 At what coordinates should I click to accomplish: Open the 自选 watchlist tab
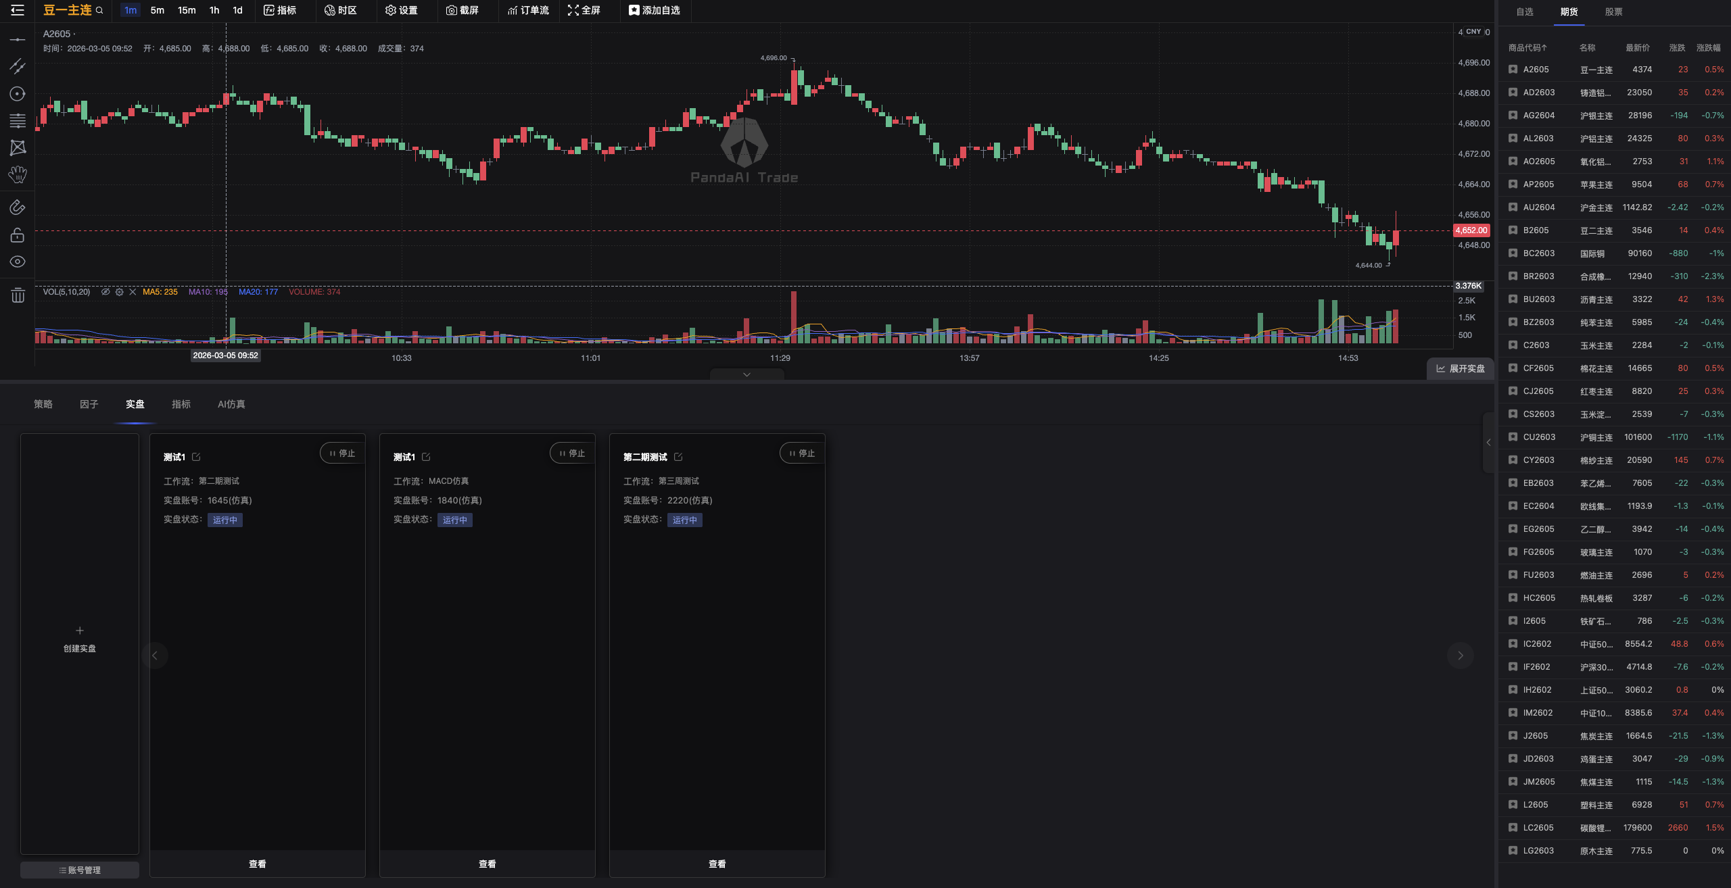point(1525,11)
